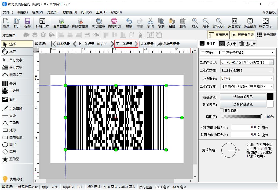Switch to the 素材库 tab
The width and height of the screenshot is (278, 191).
247,44
